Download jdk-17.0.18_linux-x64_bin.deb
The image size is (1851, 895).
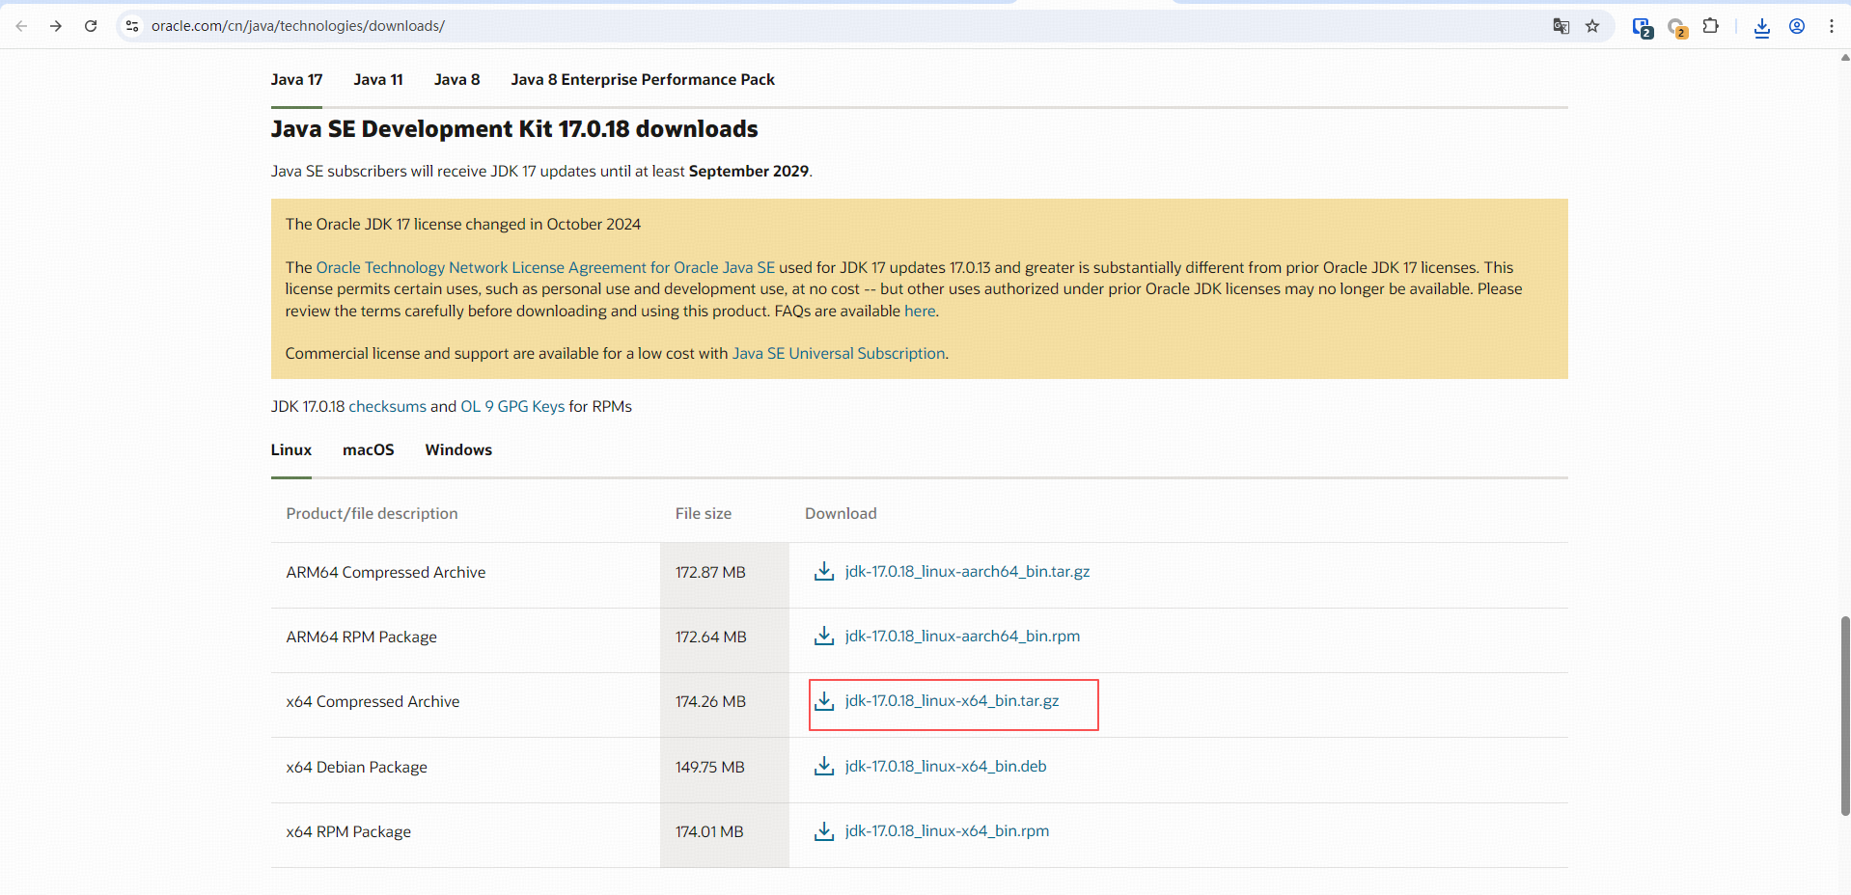[x=946, y=767]
